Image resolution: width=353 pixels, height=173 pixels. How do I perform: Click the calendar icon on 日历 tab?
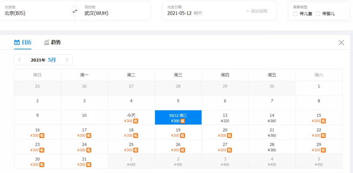(x=17, y=42)
